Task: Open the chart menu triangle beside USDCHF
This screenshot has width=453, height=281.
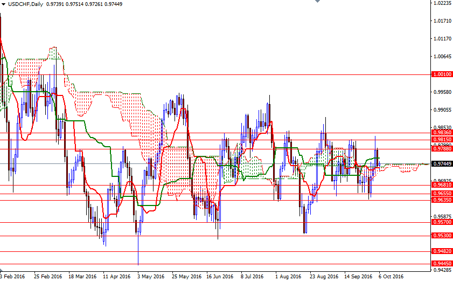Action: [3, 4]
